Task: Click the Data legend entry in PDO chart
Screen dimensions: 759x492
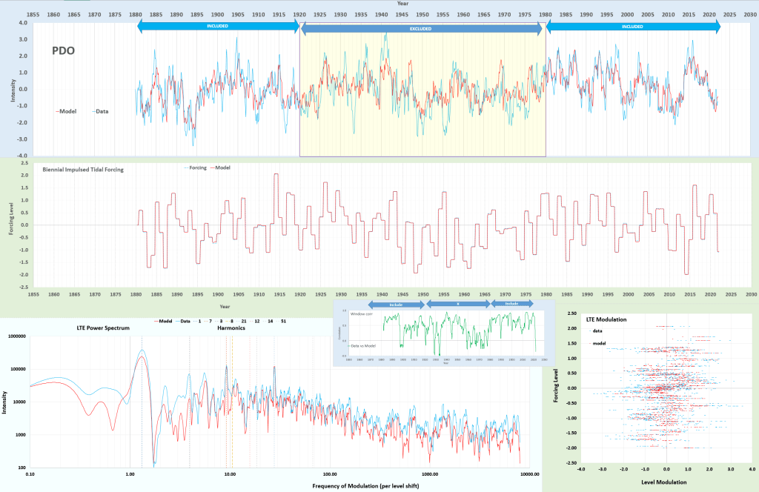Action: [102, 111]
